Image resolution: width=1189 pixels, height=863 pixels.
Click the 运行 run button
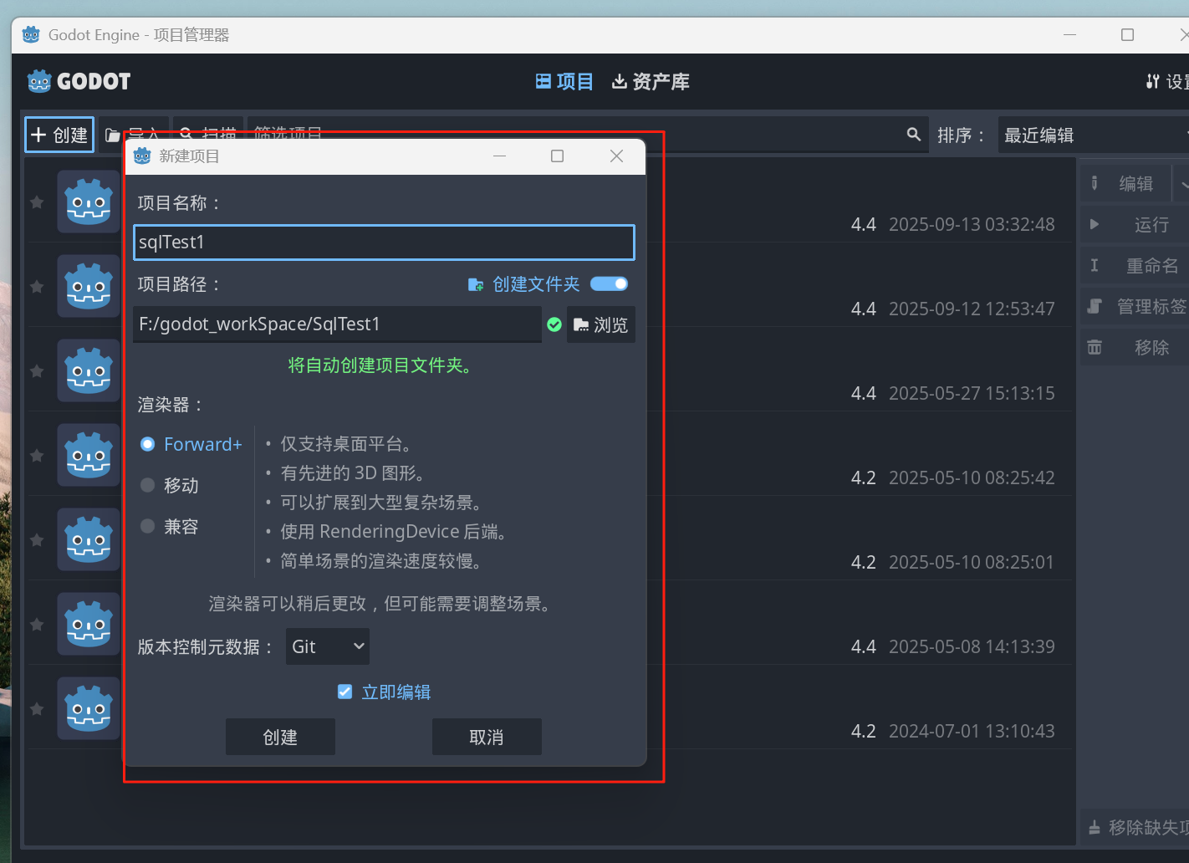1134,225
